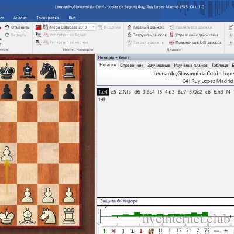Click the search icon left of Репертуар за черных
This screenshot has width=234, height=234.
[x=38, y=42]
